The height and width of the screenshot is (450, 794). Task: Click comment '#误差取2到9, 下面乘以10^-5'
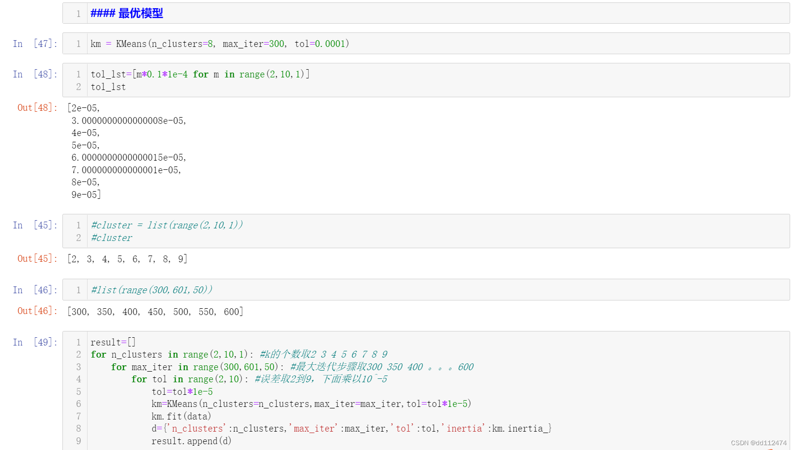click(321, 379)
